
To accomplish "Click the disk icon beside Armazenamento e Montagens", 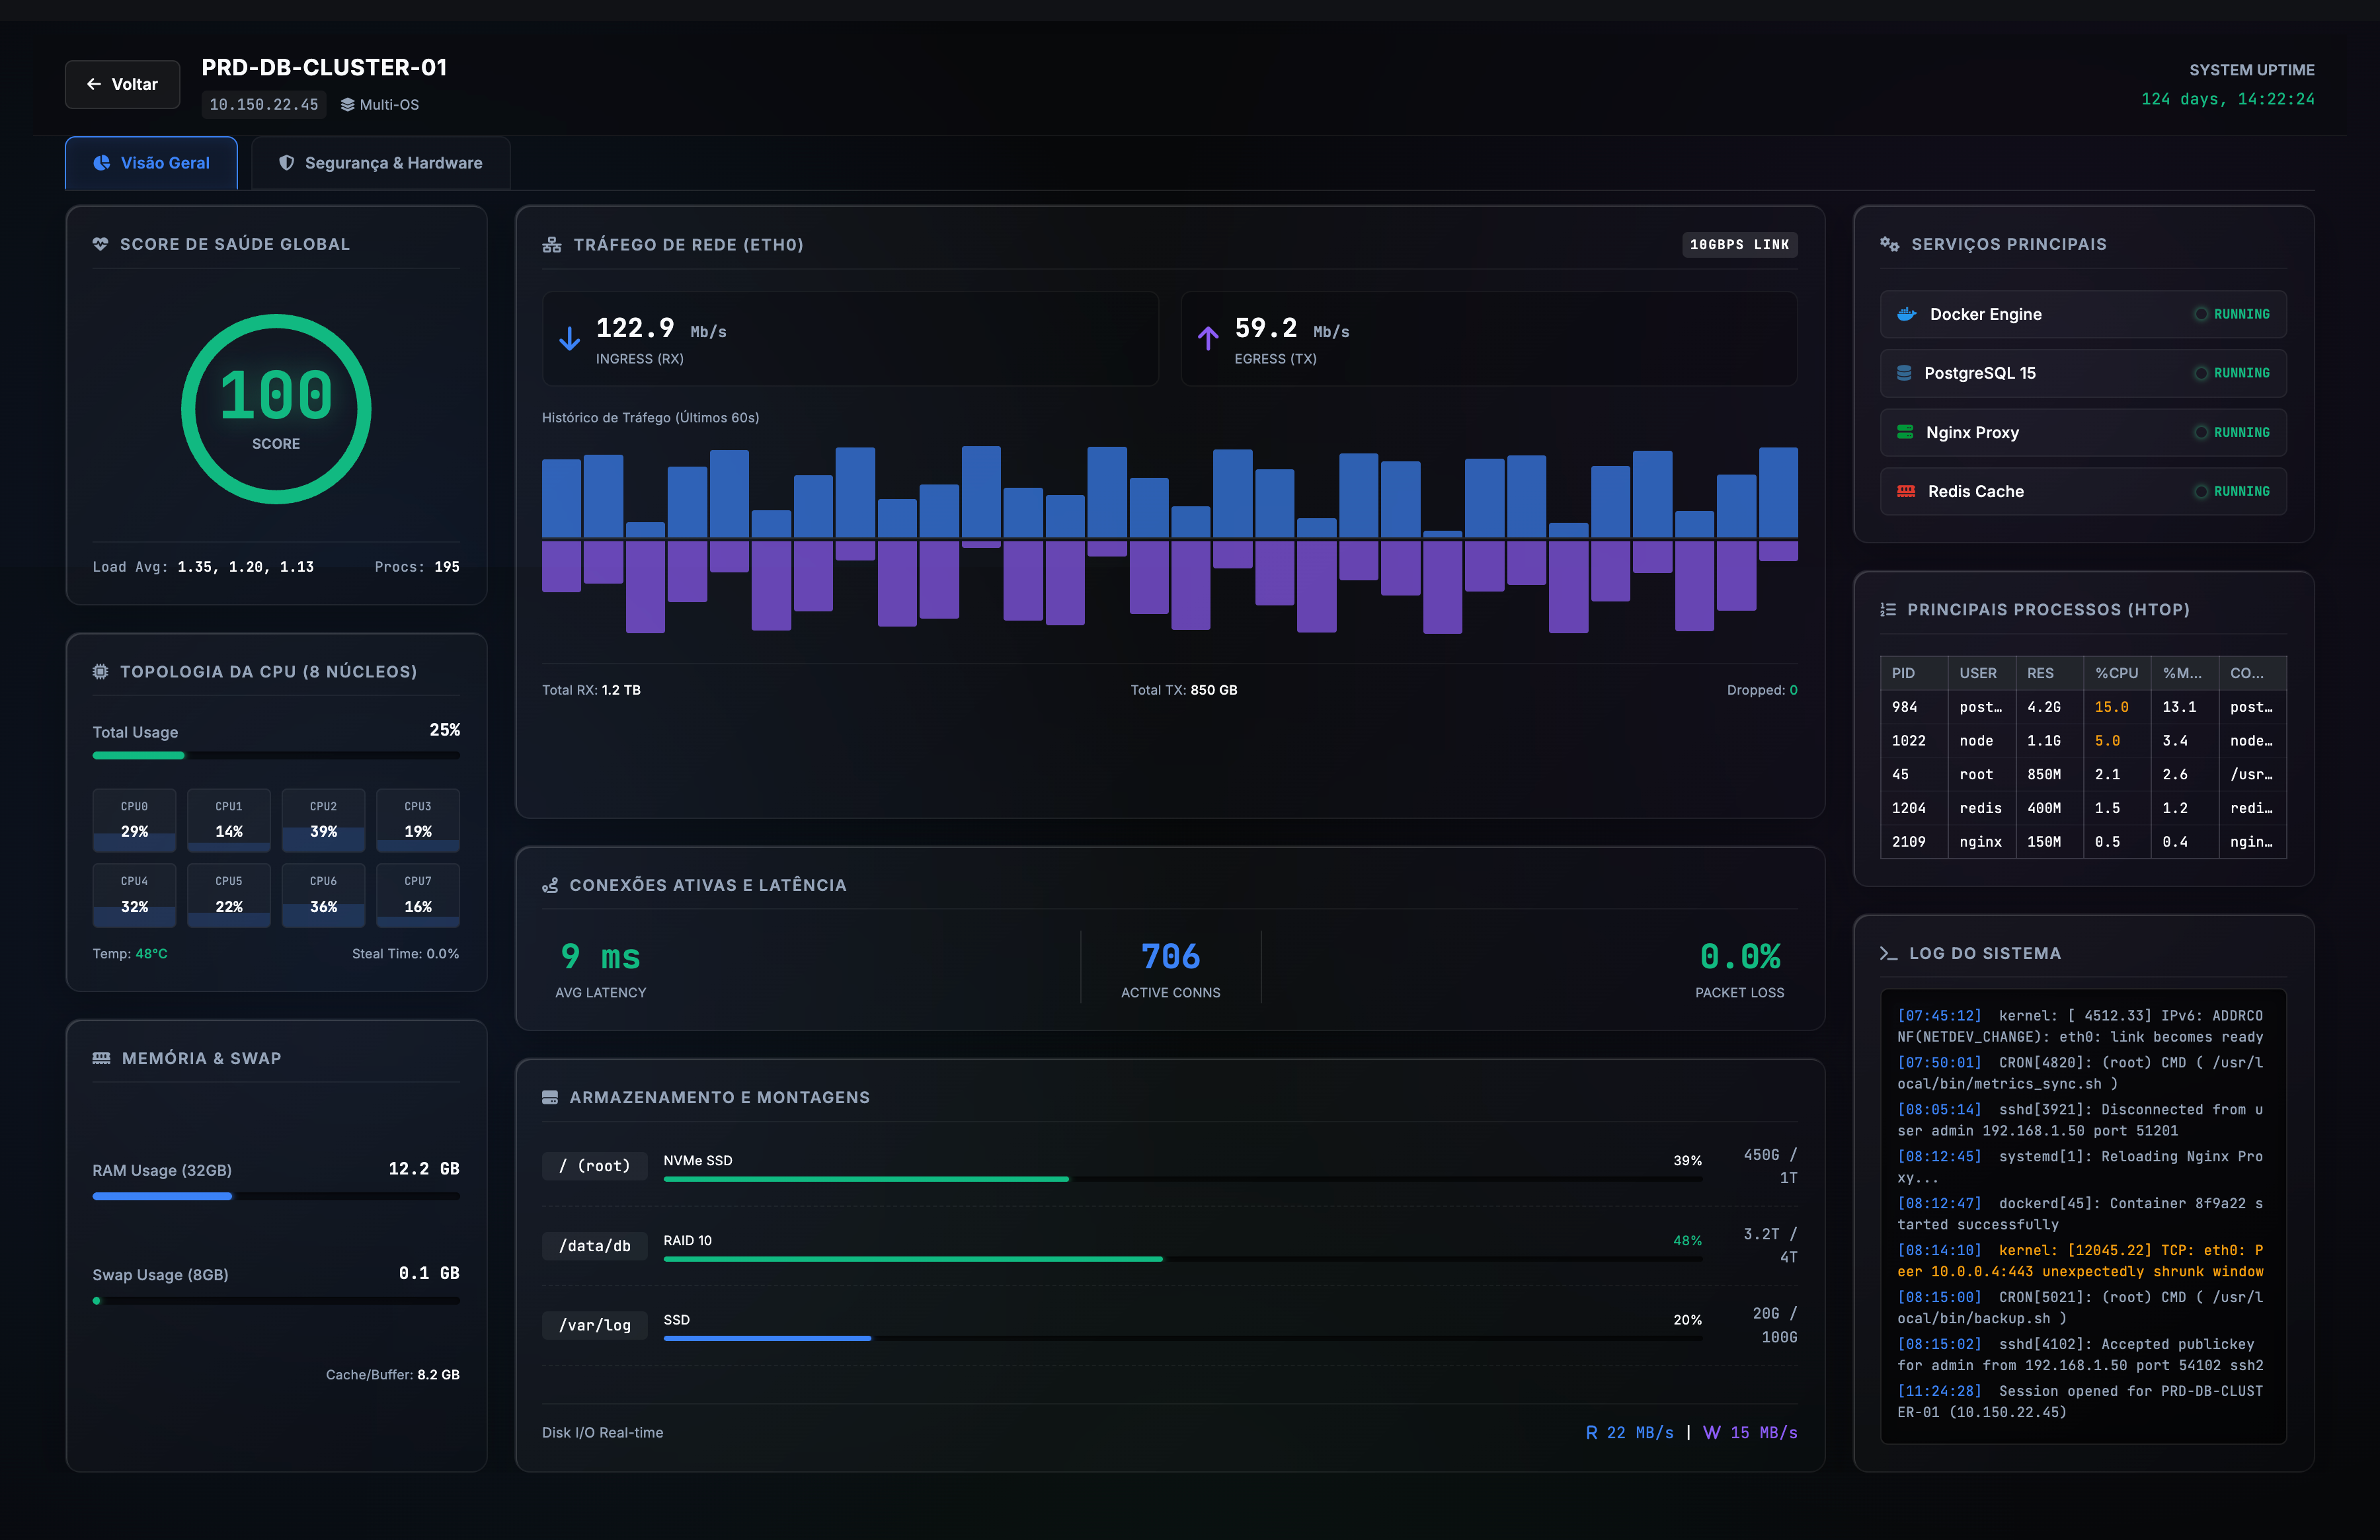I will tap(550, 1097).
